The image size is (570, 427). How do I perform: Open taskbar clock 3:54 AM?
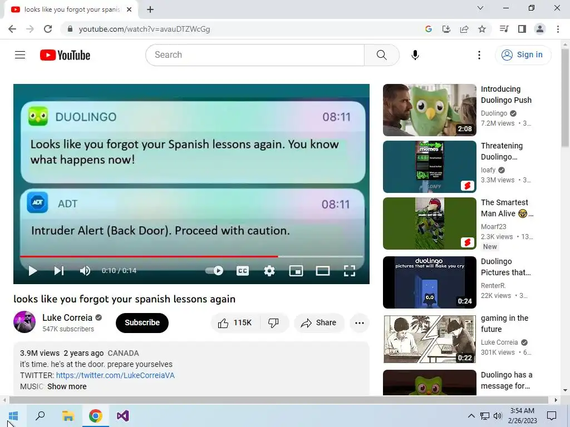(522, 416)
